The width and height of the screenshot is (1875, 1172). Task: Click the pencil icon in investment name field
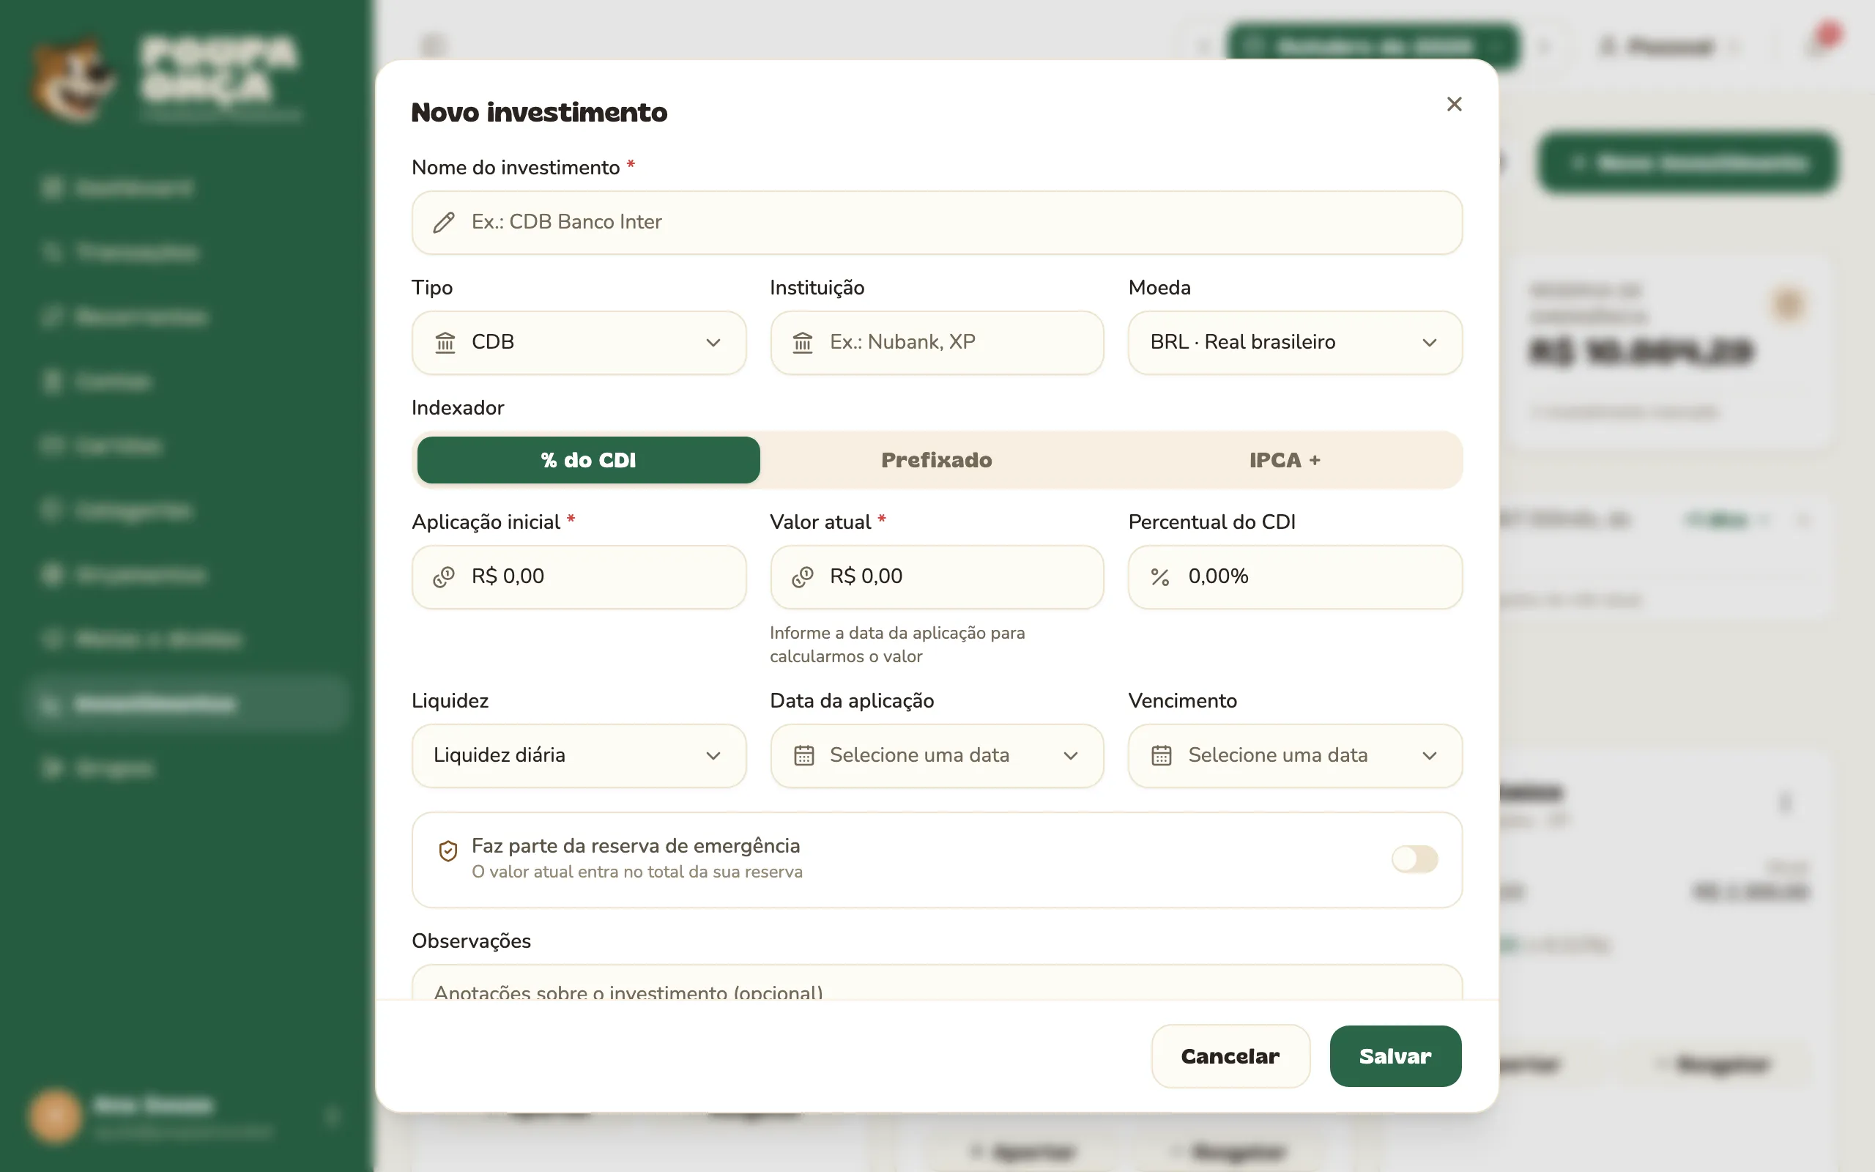[x=444, y=223]
